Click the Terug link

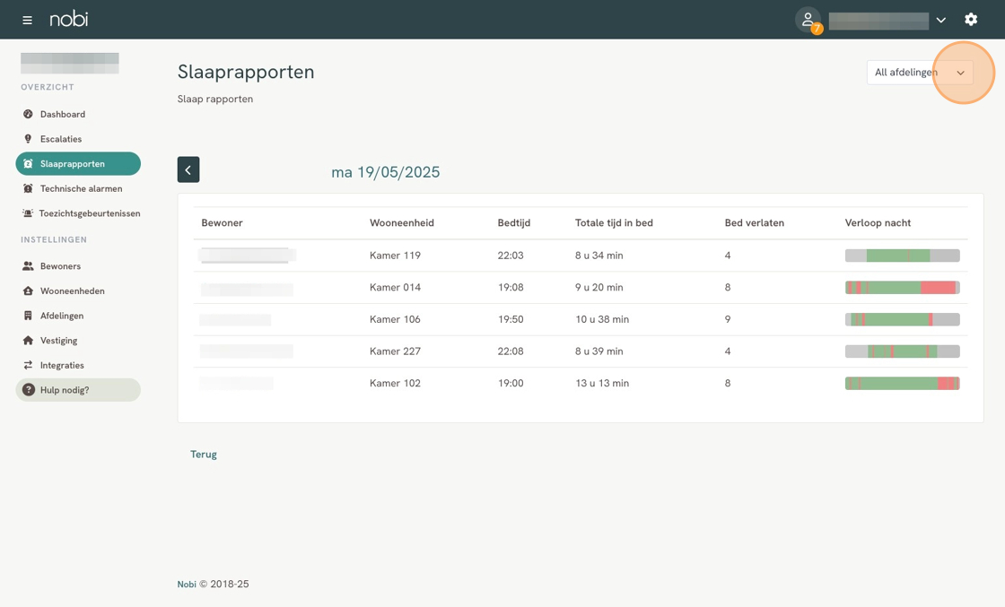pyautogui.click(x=204, y=455)
